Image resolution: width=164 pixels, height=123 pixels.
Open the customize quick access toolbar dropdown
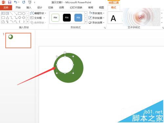tap(34, 2)
